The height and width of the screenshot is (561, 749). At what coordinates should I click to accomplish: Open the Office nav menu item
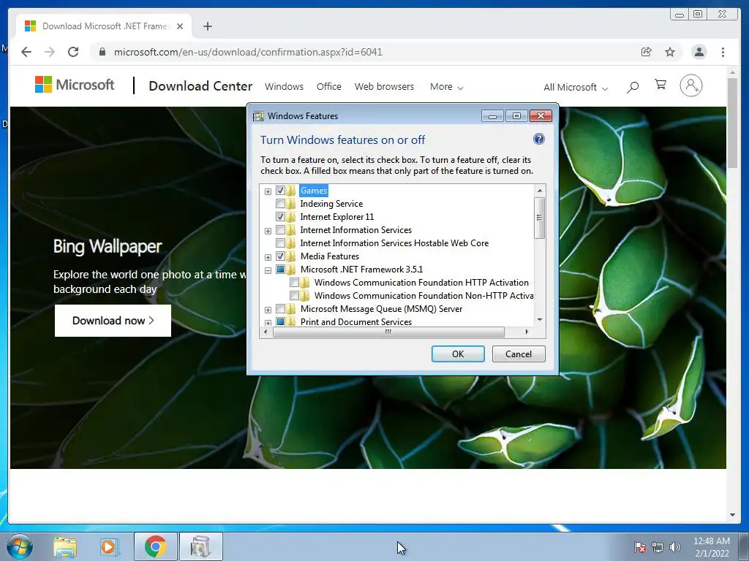328,87
